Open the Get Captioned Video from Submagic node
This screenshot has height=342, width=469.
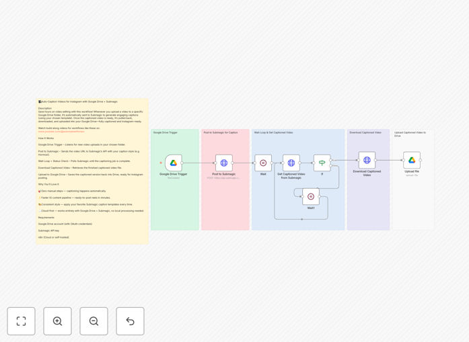click(291, 163)
